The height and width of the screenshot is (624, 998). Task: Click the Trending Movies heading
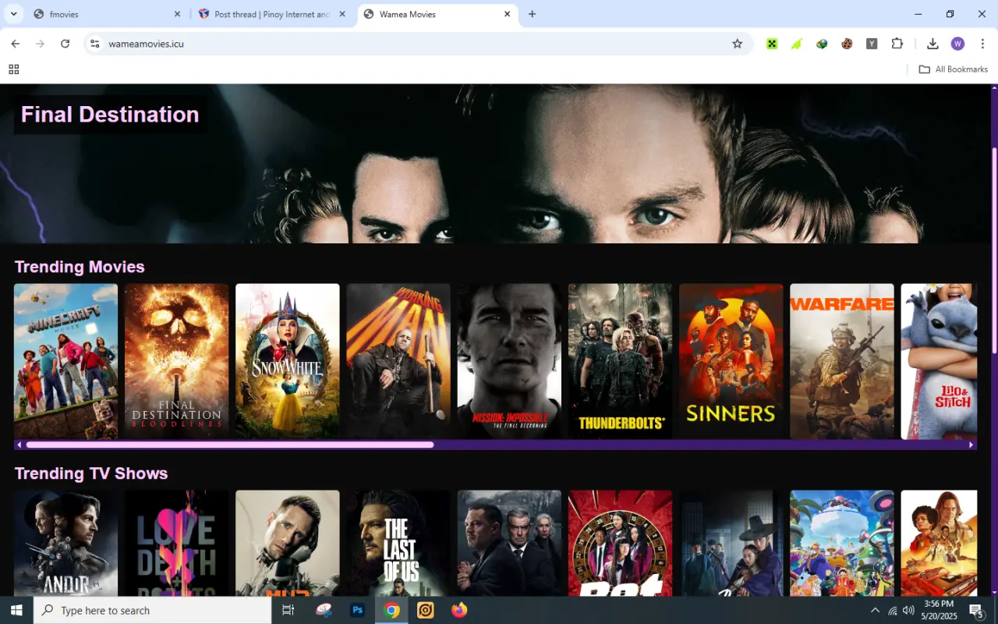click(x=80, y=267)
